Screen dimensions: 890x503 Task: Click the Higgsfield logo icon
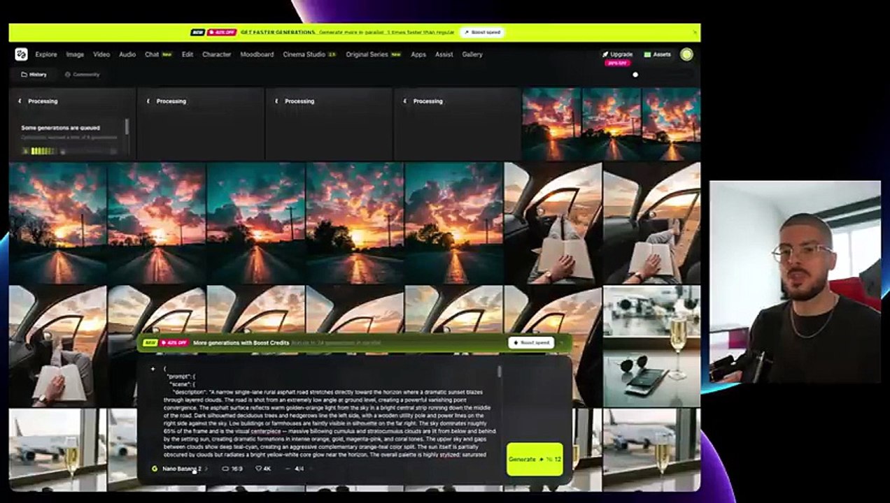click(21, 54)
